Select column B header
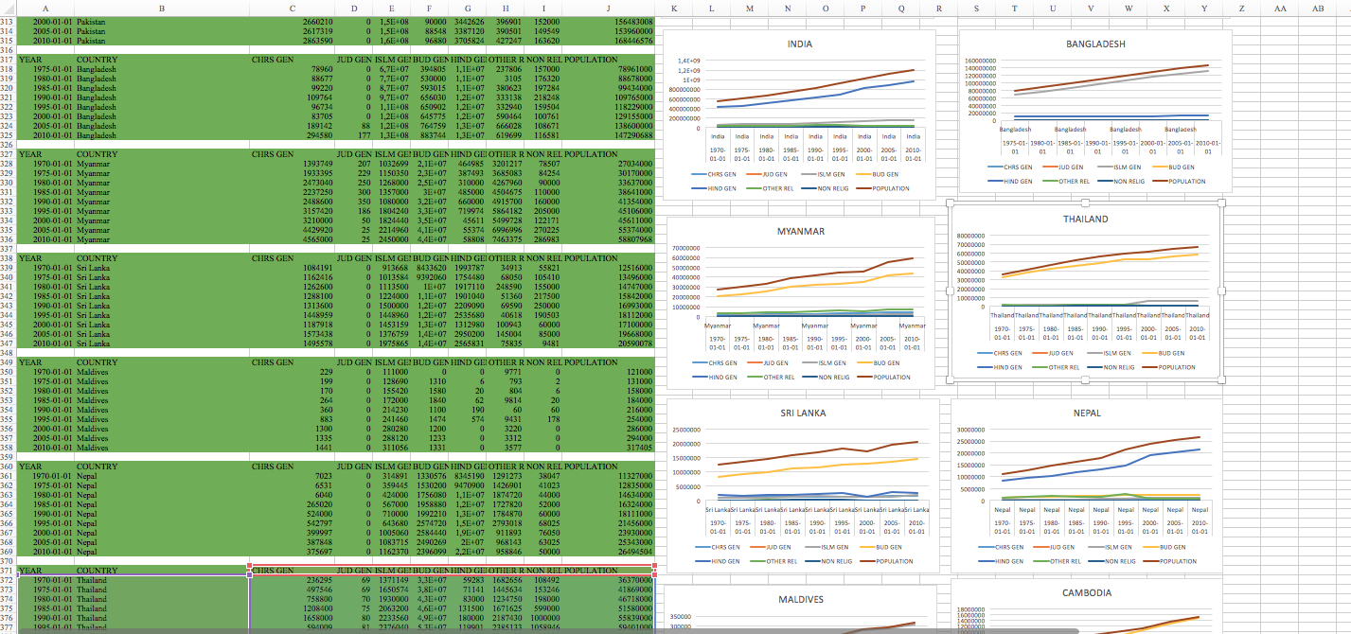 coord(162,8)
